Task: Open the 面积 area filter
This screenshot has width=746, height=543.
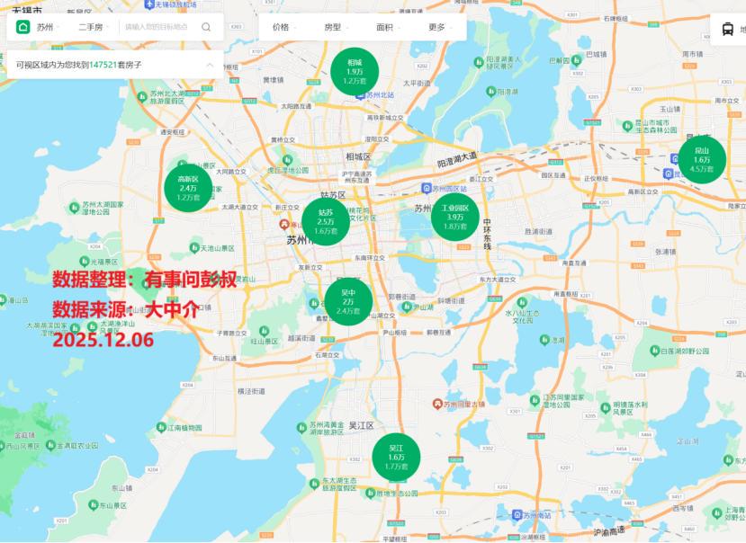Action: [388, 27]
